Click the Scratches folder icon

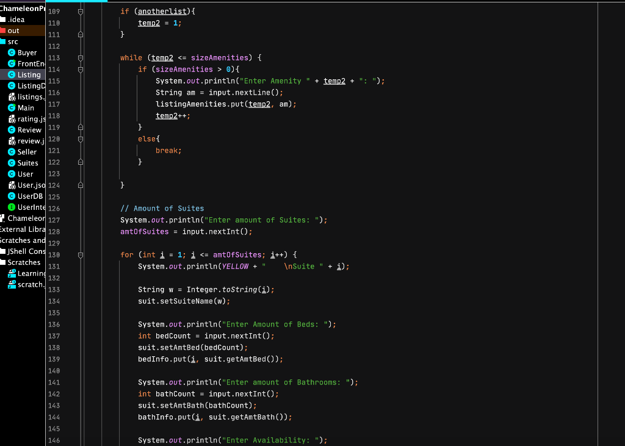click(x=2, y=262)
